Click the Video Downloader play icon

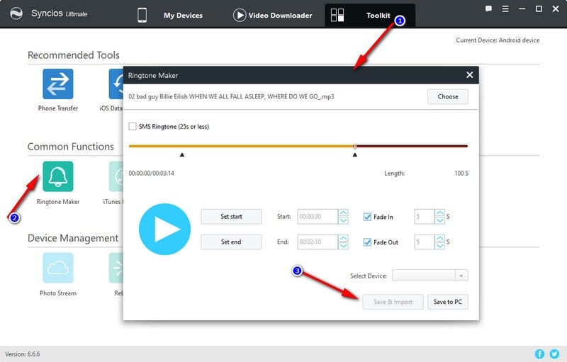pos(240,15)
